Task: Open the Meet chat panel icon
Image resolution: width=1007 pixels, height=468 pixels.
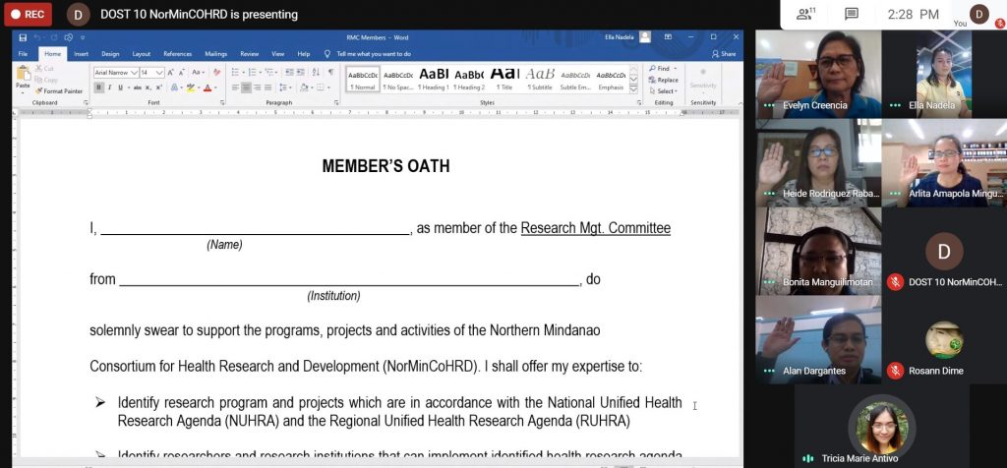Action: [852, 14]
